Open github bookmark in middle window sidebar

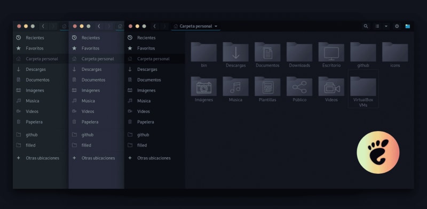[x=97, y=135]
